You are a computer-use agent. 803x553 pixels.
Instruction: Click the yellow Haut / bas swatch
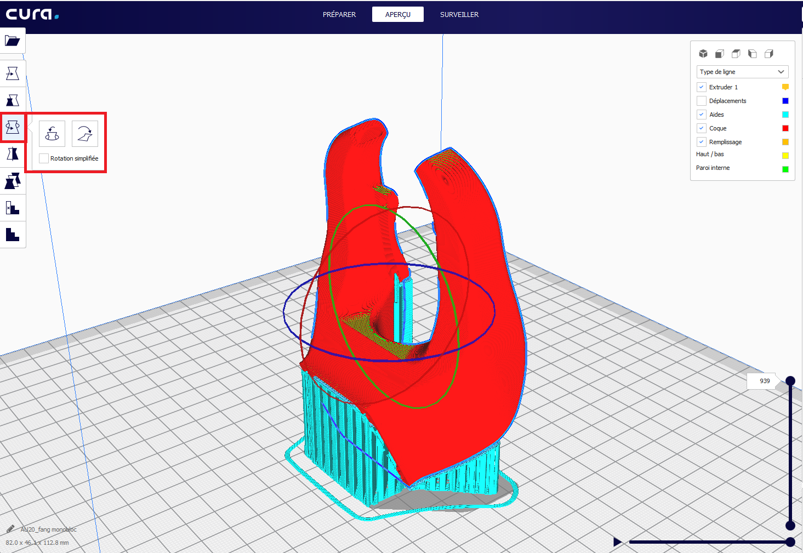[785, 156]
